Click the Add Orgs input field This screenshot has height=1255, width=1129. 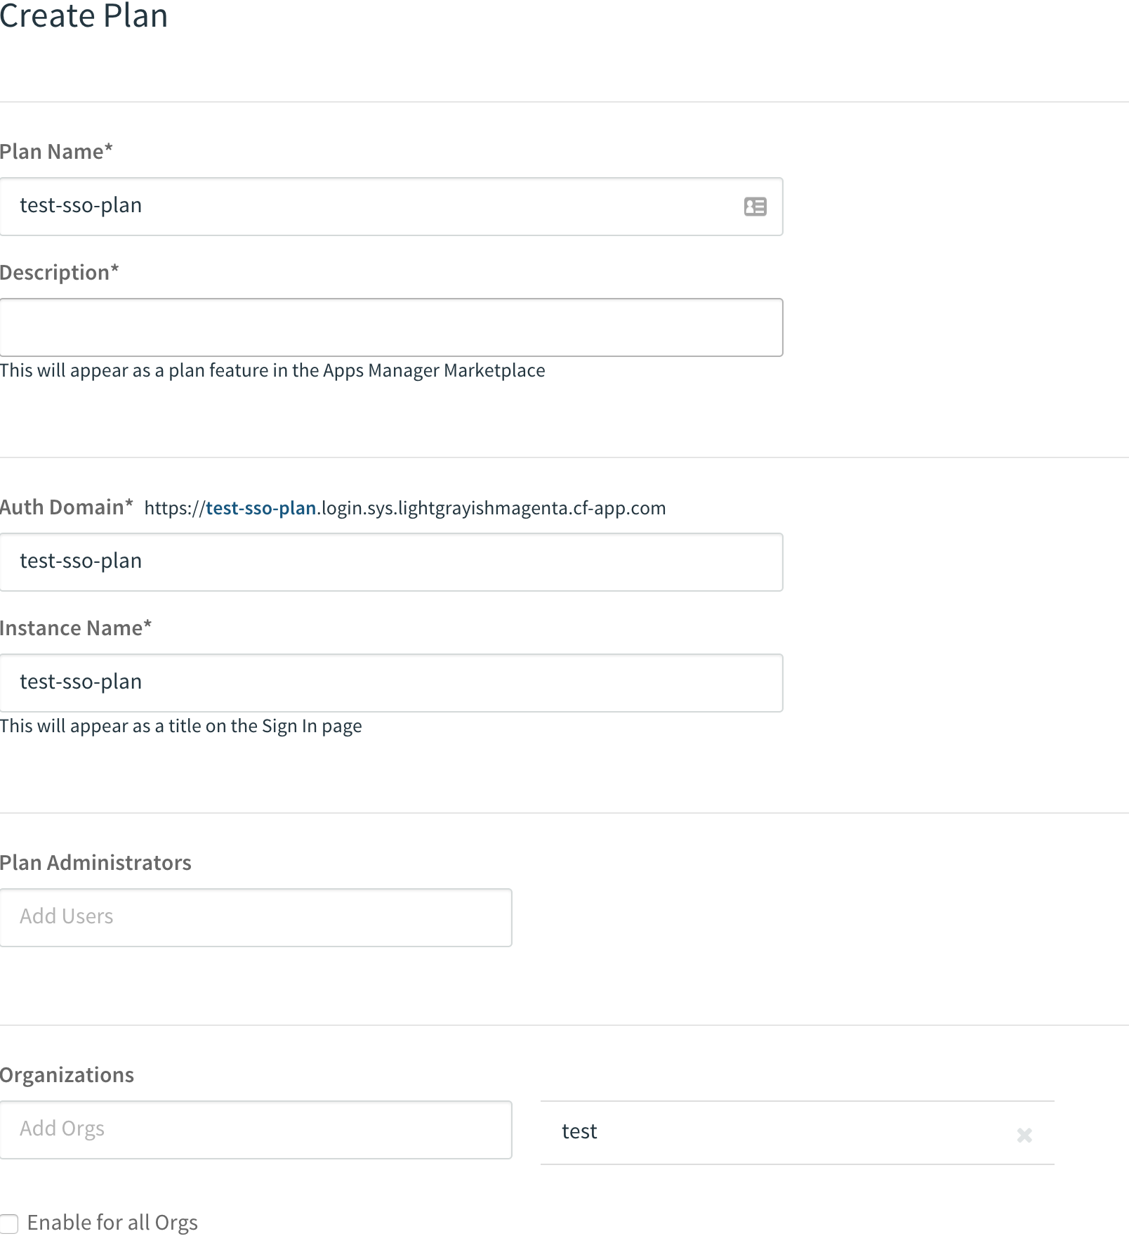[256, 1129]
